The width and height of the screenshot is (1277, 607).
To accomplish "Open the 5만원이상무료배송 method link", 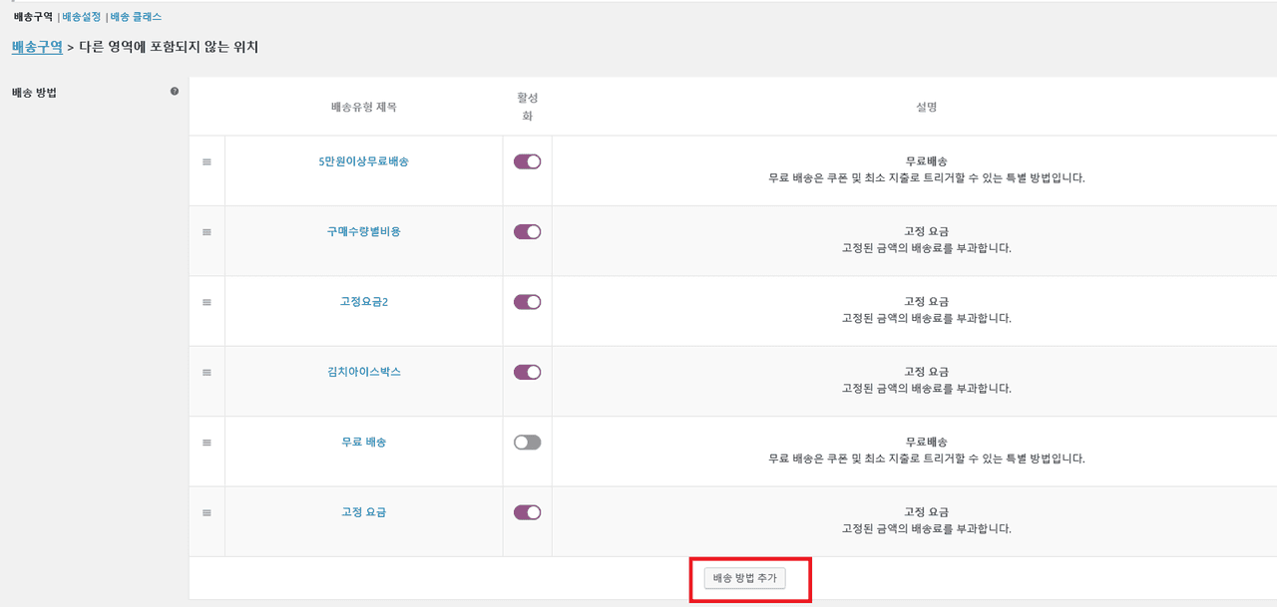I will coord(363,161).
